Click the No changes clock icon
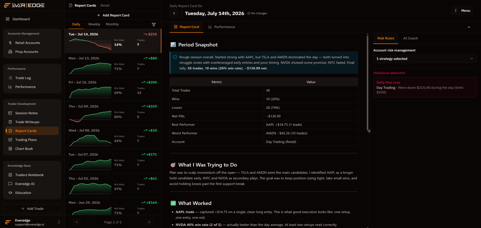The height and width of the screenshot is (228, 481). point(249,13)
